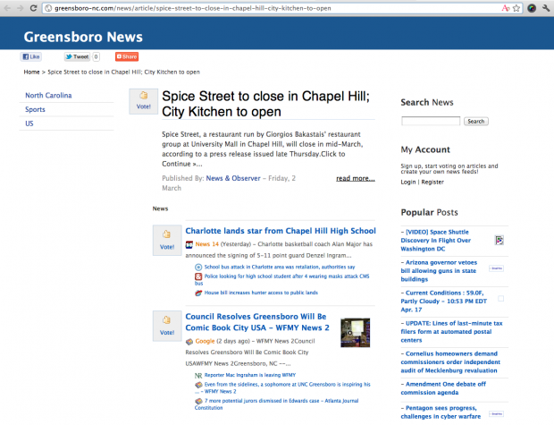
Task: Click the tweet count bubble
Action: [96, 56]
